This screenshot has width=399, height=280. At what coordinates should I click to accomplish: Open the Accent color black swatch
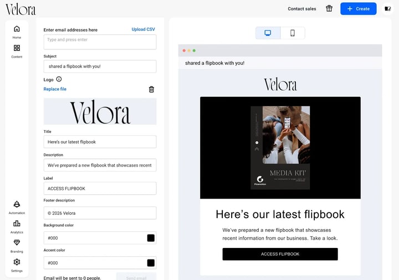pos(151,263)
